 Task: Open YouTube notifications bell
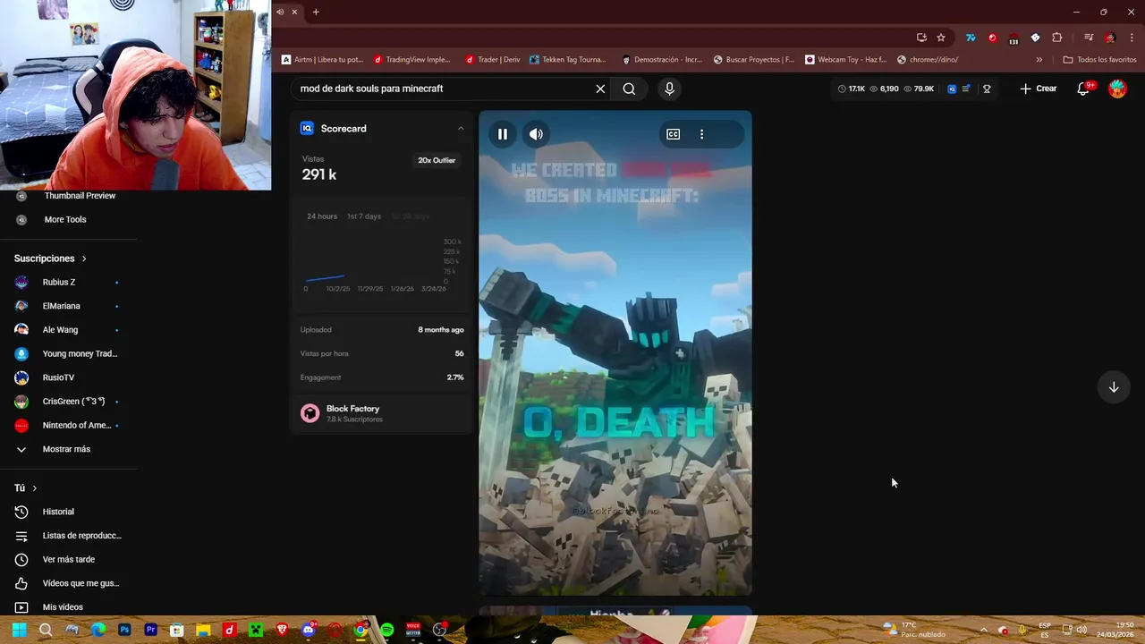(1083, 89)
